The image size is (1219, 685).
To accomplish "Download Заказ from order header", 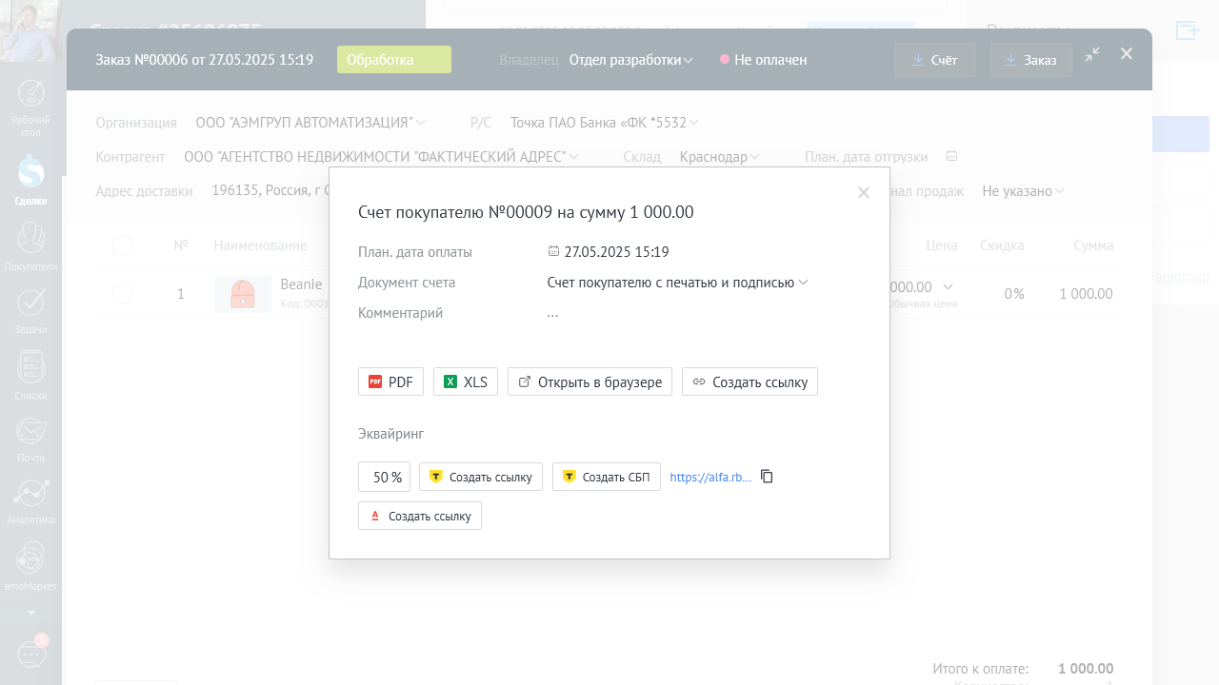I will (1031, 60).
